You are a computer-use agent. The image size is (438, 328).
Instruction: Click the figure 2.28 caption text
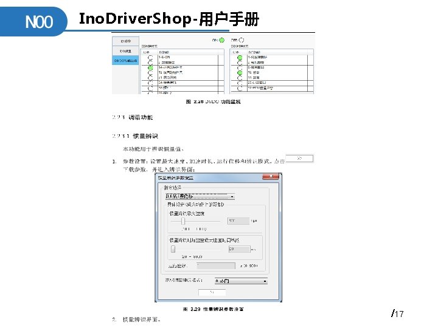click(213, 102)
